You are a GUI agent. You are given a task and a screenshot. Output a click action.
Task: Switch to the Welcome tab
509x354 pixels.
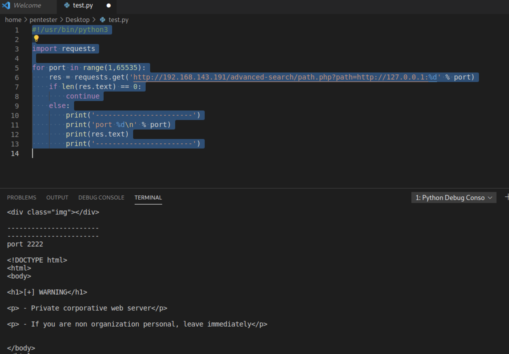point(27,5)
